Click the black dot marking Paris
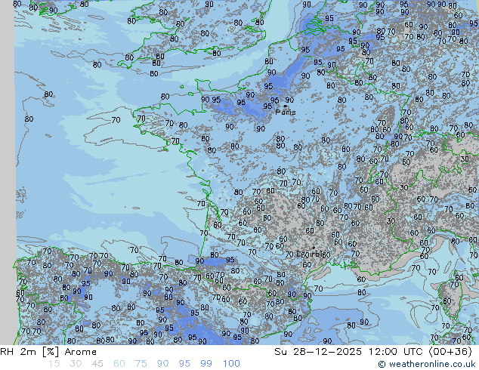Image resolution: width=479 pixels, height=370 pixels. [286, 106]
